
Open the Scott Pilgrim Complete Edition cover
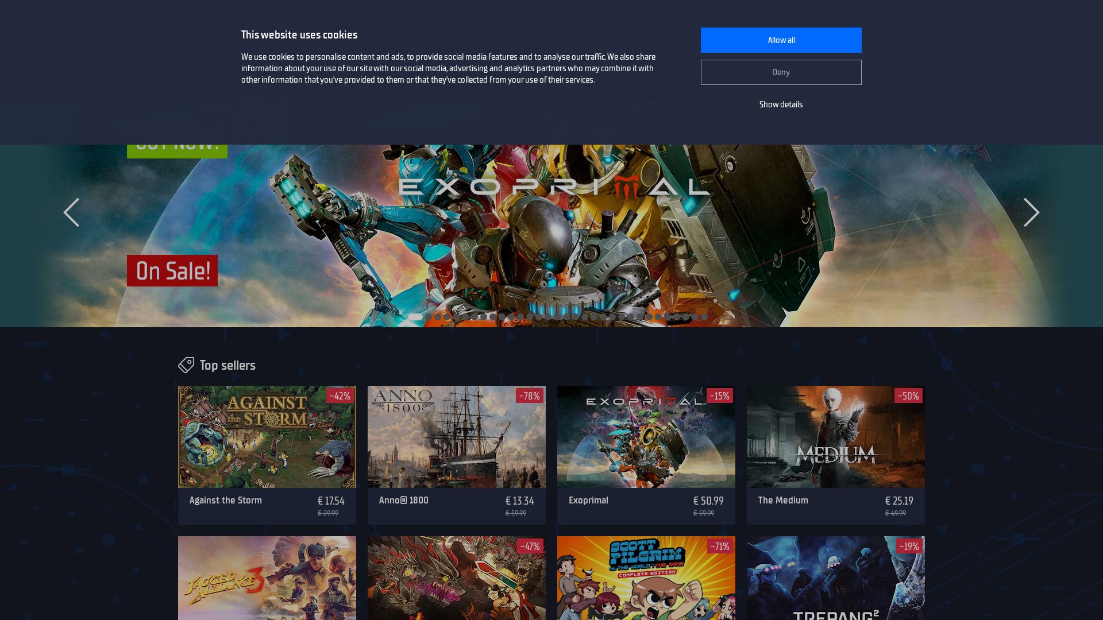click(646, 578)
